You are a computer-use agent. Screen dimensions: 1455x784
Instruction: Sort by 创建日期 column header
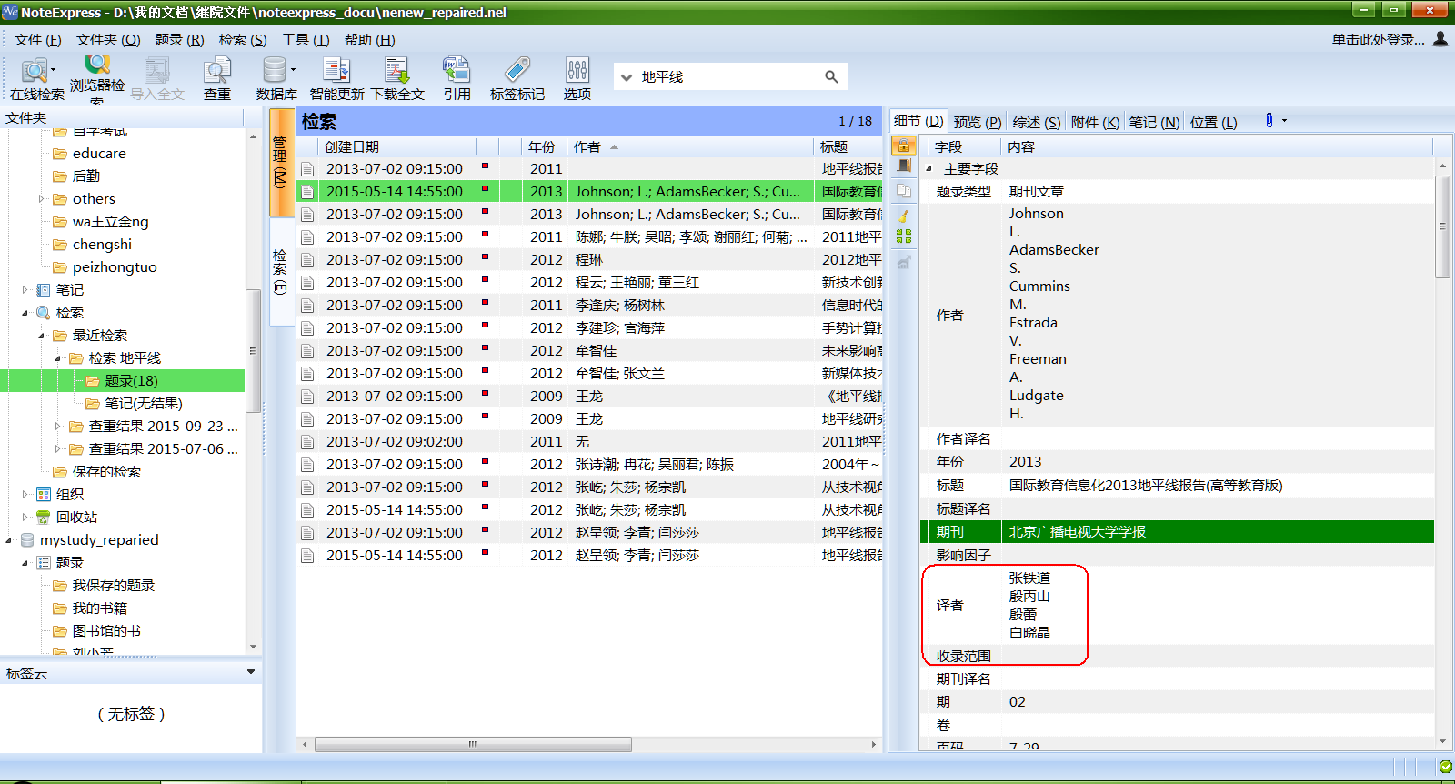pyautogui.click(x=396, y=146)
